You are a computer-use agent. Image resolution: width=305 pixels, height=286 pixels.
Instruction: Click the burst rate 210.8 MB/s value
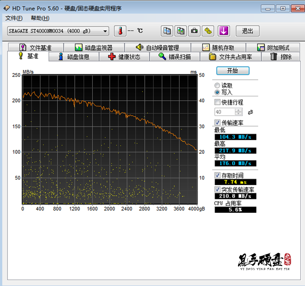(x=235, y=196)
